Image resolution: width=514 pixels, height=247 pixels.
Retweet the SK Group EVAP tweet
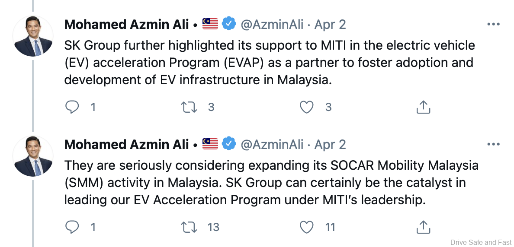pos(188,107)
